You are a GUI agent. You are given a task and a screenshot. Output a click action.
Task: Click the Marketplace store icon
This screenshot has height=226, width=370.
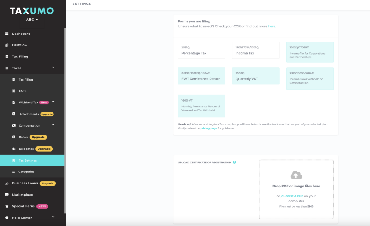[7, 195]
